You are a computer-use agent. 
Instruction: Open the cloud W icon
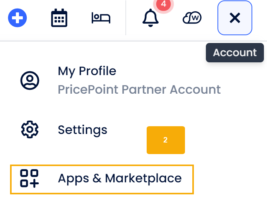pyautogui.click(x=192, y=17)
